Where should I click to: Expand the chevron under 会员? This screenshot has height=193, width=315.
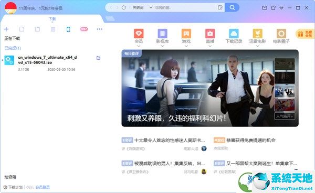[139, 46]
